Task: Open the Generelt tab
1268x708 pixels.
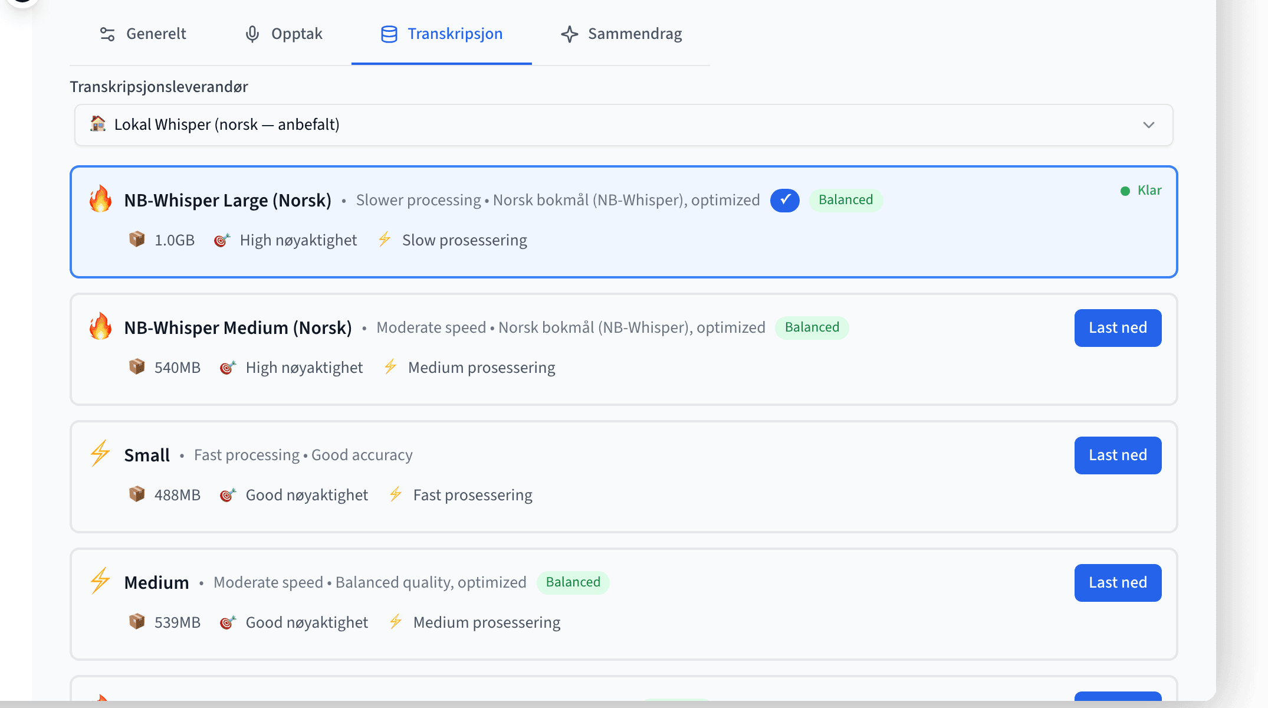Action: [143, 34]
